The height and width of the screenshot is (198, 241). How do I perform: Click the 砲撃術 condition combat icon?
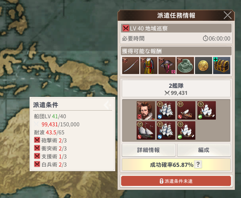point(37,140)
